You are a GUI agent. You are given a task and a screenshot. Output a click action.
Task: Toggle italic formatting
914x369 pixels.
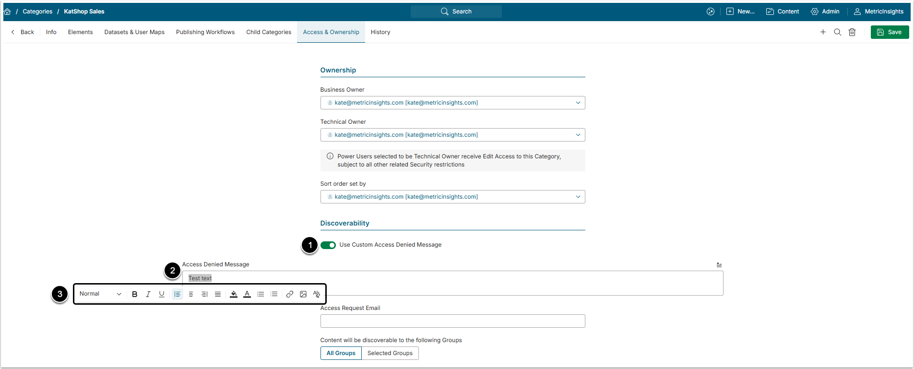(148, 294)
